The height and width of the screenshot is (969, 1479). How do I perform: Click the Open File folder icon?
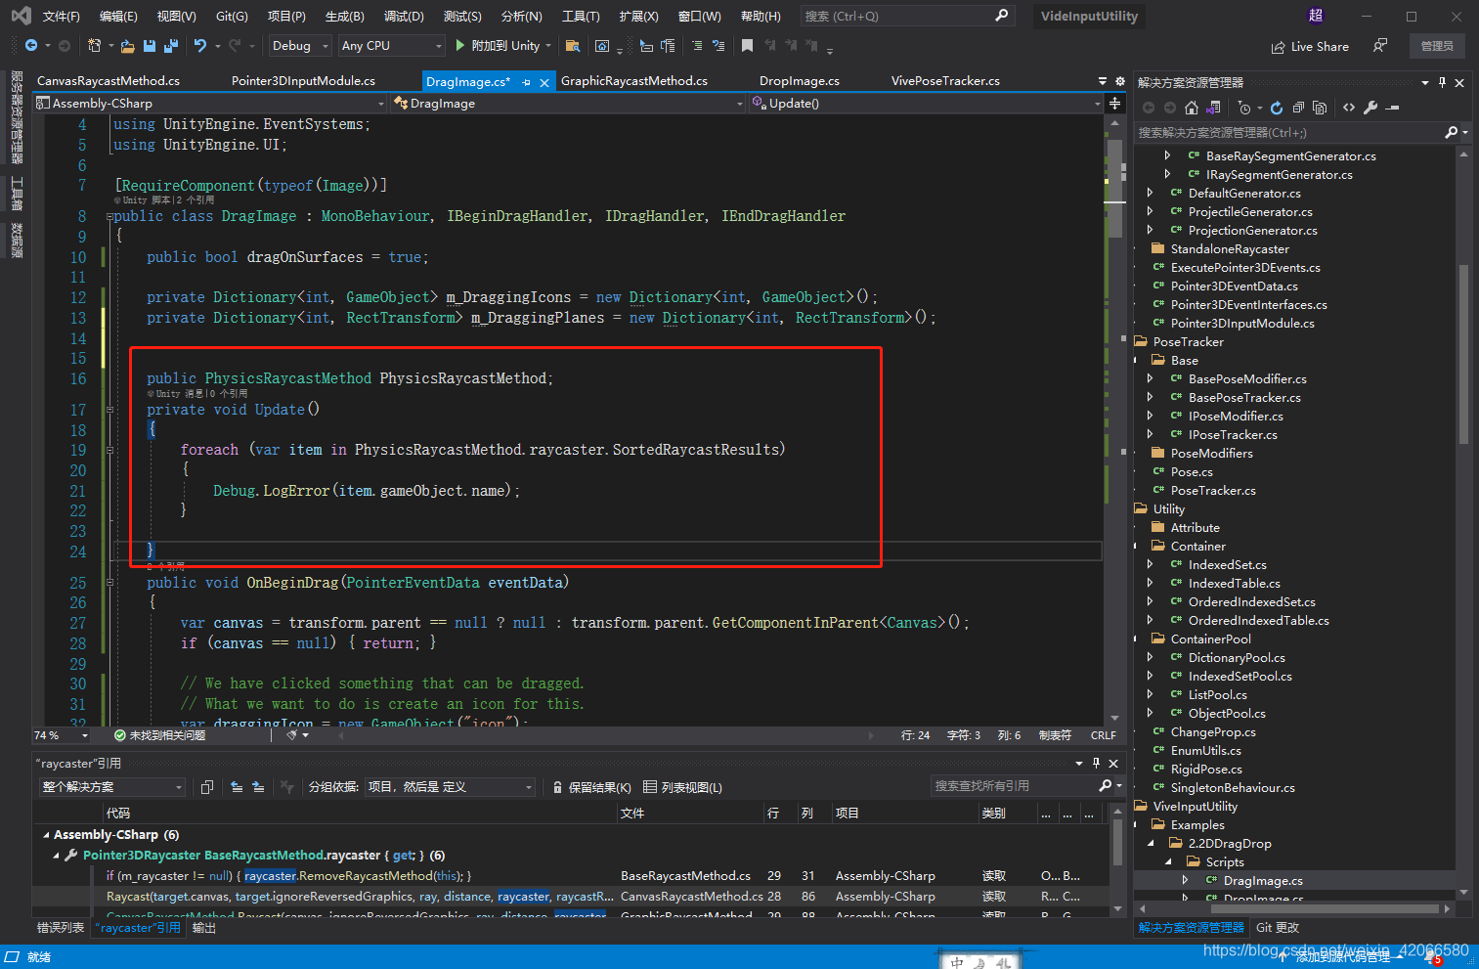[127, 46]
